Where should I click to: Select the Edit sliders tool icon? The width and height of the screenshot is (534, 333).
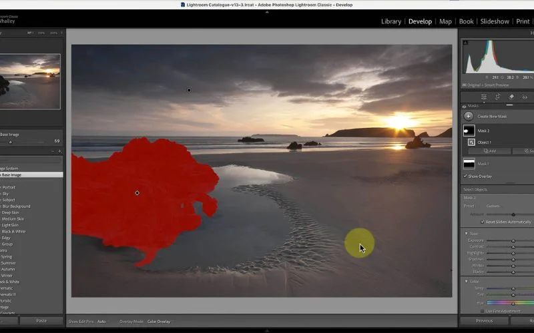pyautogui.click(x=484, y=97)
